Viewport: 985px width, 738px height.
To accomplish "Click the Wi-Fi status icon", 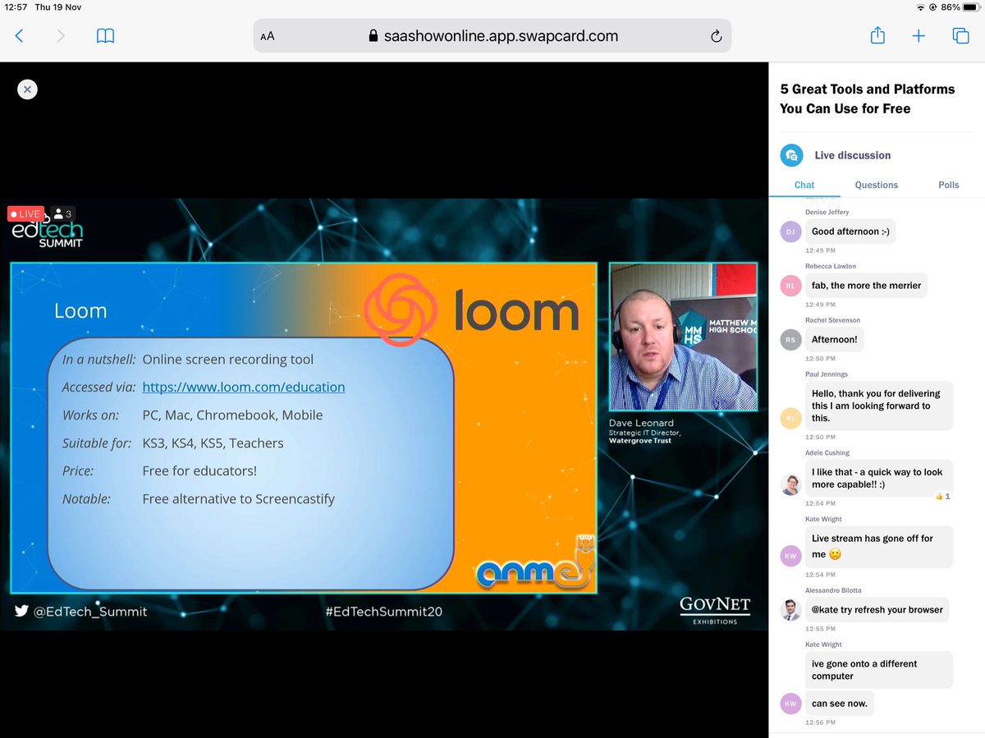I will point(920,7).
